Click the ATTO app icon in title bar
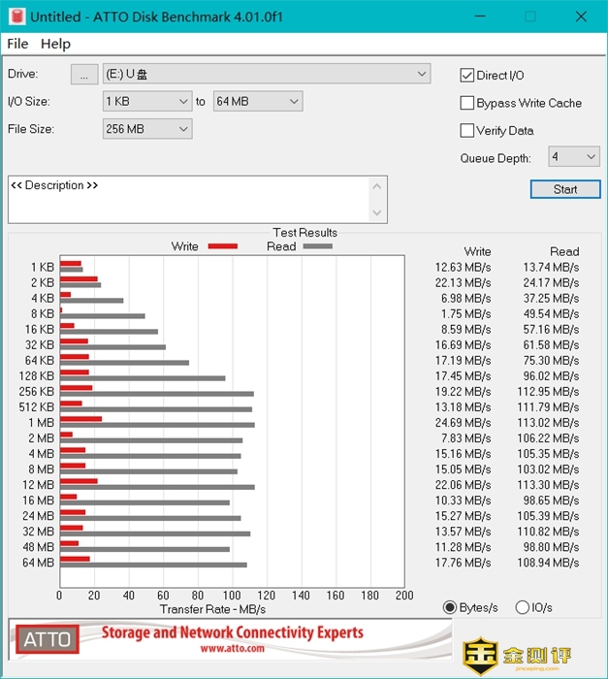This screenshot has height=679, width=608. (14, 16)
